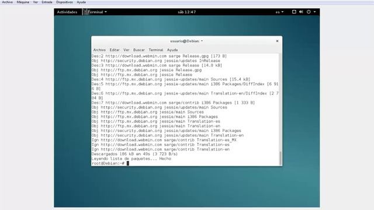Click the 'Des:4' jessie-updates Sources line
Screen dimensions: 374x210
tap(171, 79)
